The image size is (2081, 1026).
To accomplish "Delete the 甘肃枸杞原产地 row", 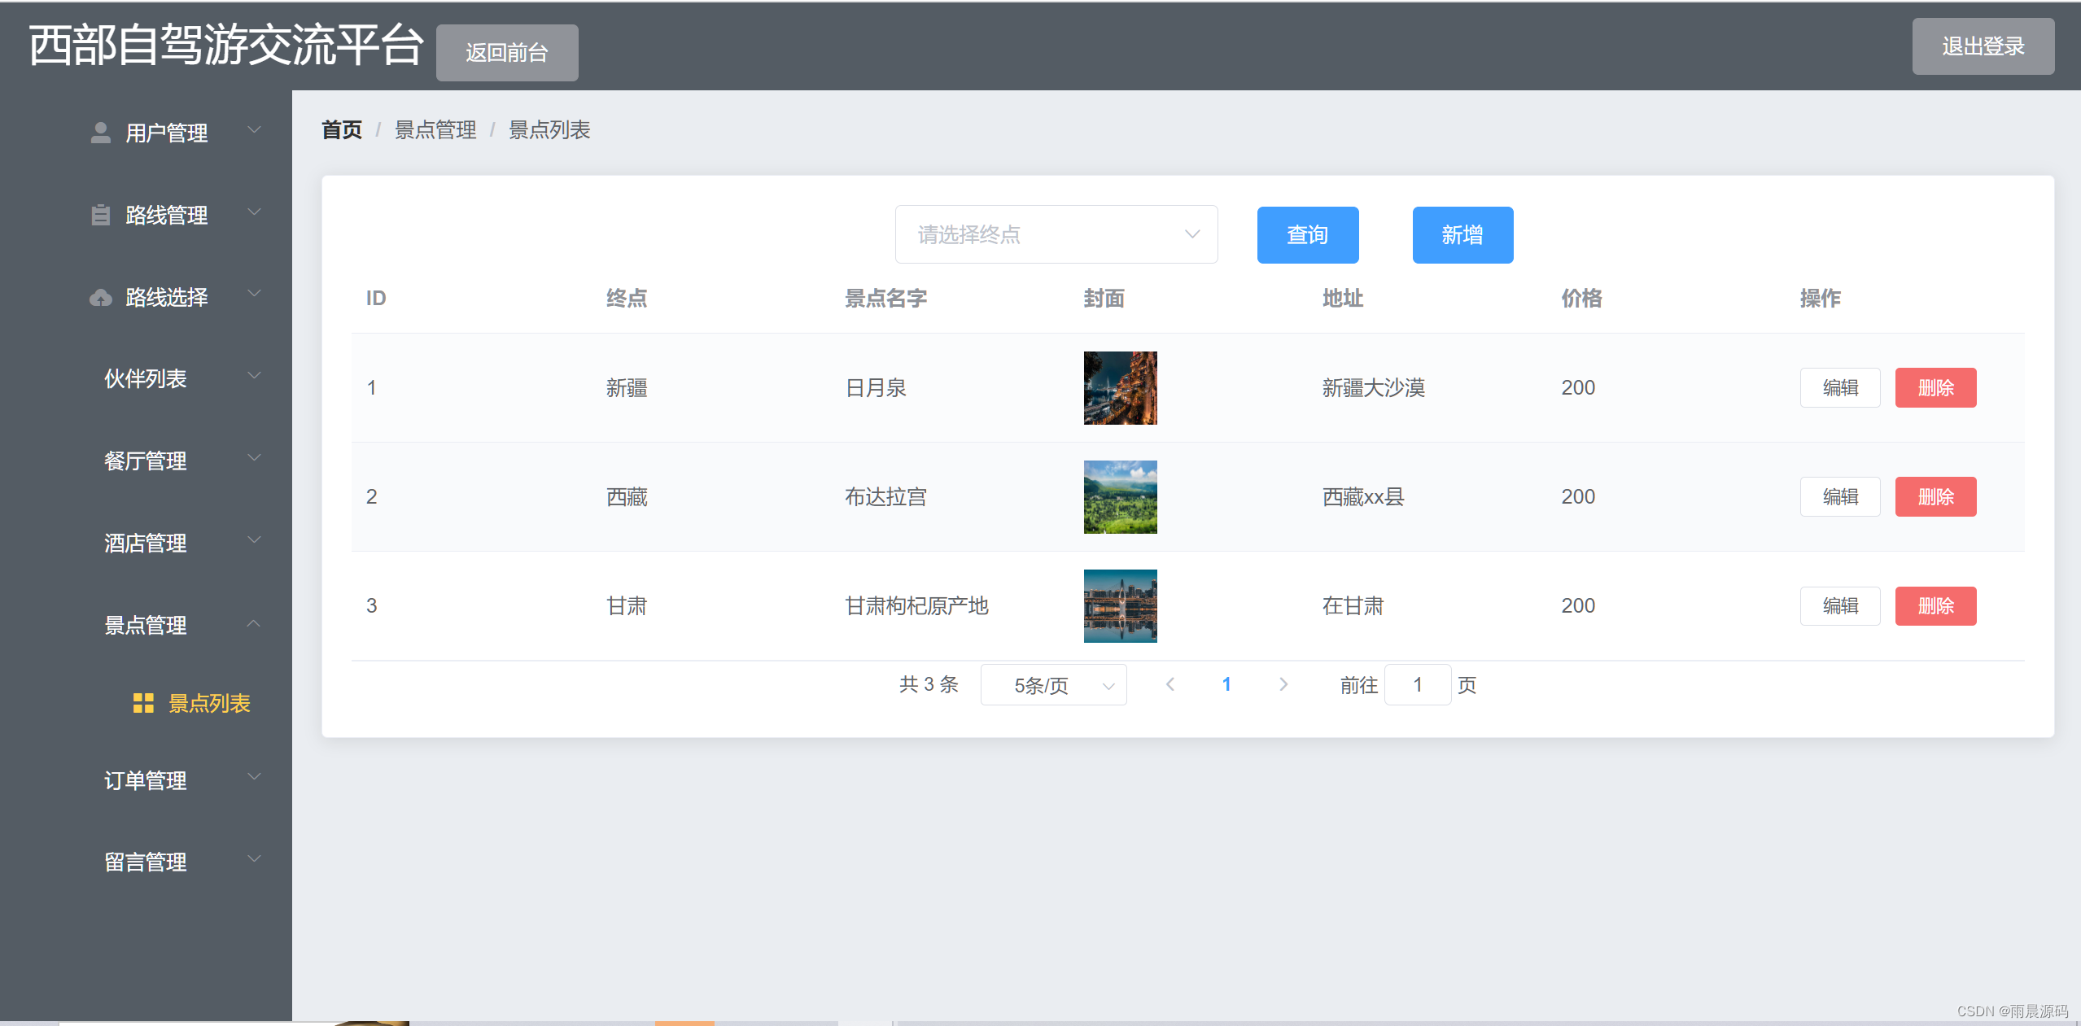I will point(1935,605).
